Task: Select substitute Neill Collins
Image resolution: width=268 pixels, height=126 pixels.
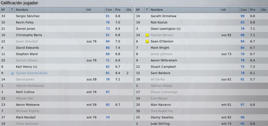Action: [x=67, y=92]
